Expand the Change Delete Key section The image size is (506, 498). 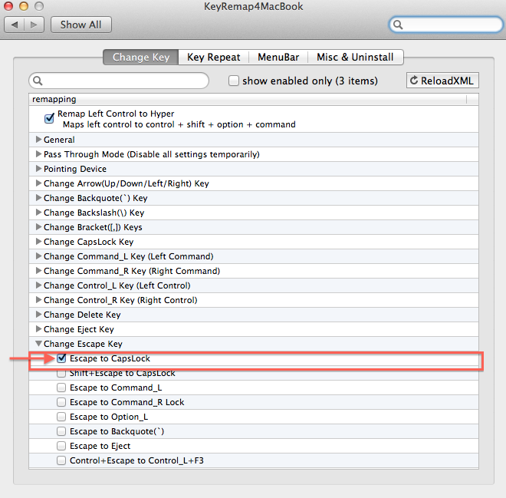(x=38, y=315)
